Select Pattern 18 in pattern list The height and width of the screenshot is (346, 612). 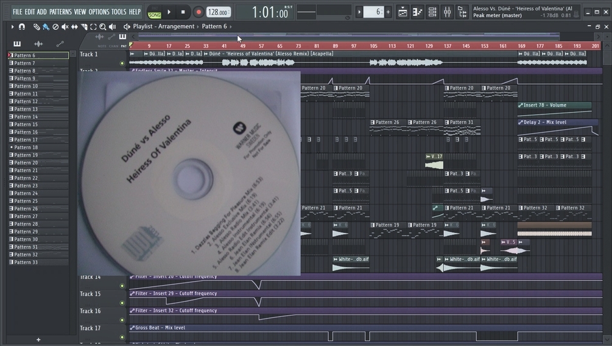click(x=38, y=147)
